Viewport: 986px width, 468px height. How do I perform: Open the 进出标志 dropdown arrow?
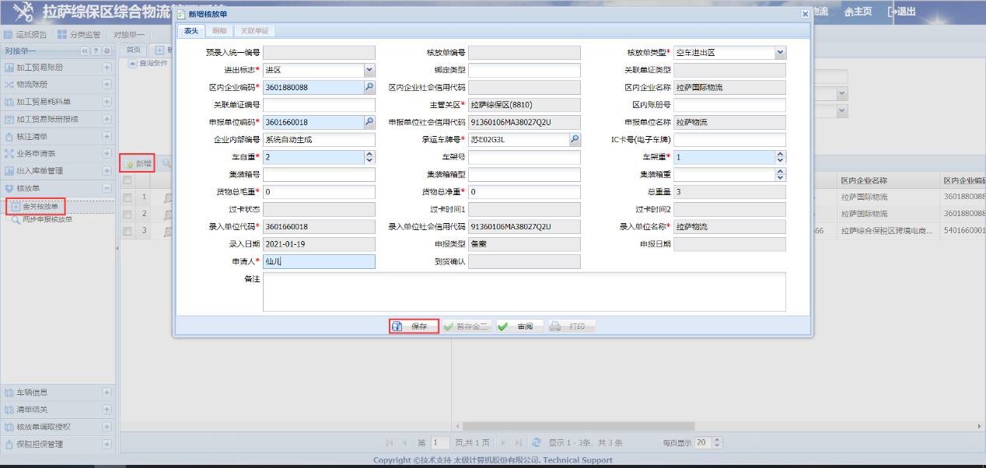tap(369, 70)
